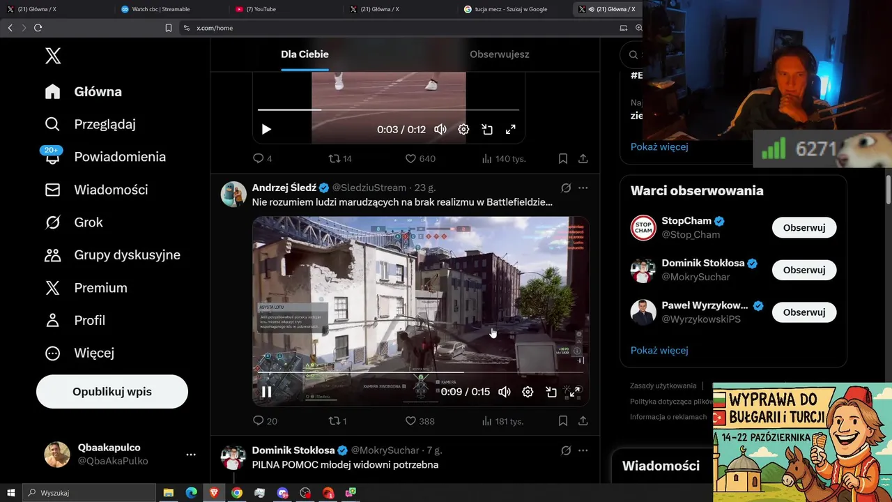Bookmark Andrzej Śledź's post
The height and width of the screenshot is (502, 892).
(563, 421)
